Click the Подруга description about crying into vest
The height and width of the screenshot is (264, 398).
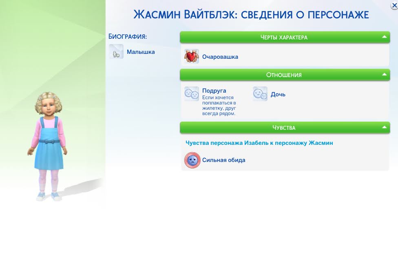click(x=219, y=105)
